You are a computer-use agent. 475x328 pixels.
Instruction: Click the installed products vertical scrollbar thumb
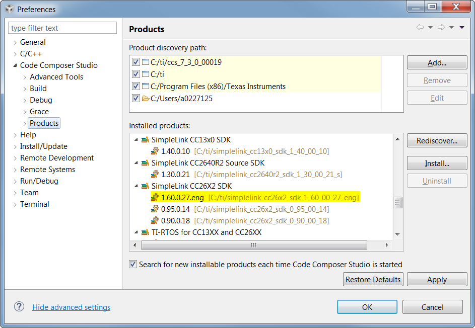tap(397, 202)
